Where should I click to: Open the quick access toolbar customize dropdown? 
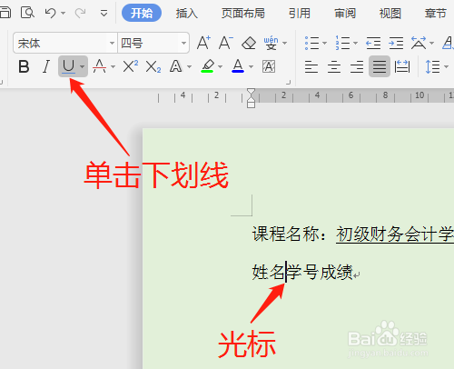tap(104, 14)
